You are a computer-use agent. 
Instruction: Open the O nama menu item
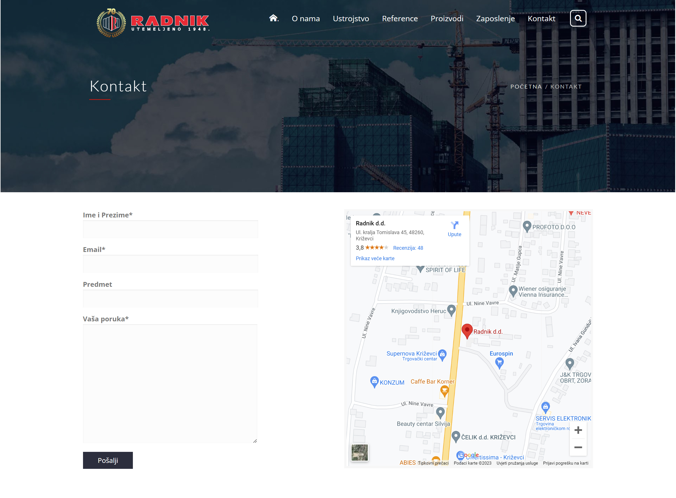(306, 19)
